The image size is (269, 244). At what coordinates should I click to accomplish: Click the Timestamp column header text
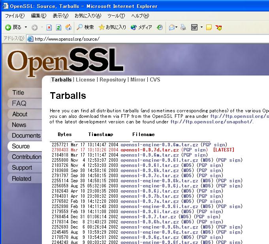[x=101, y=134]
